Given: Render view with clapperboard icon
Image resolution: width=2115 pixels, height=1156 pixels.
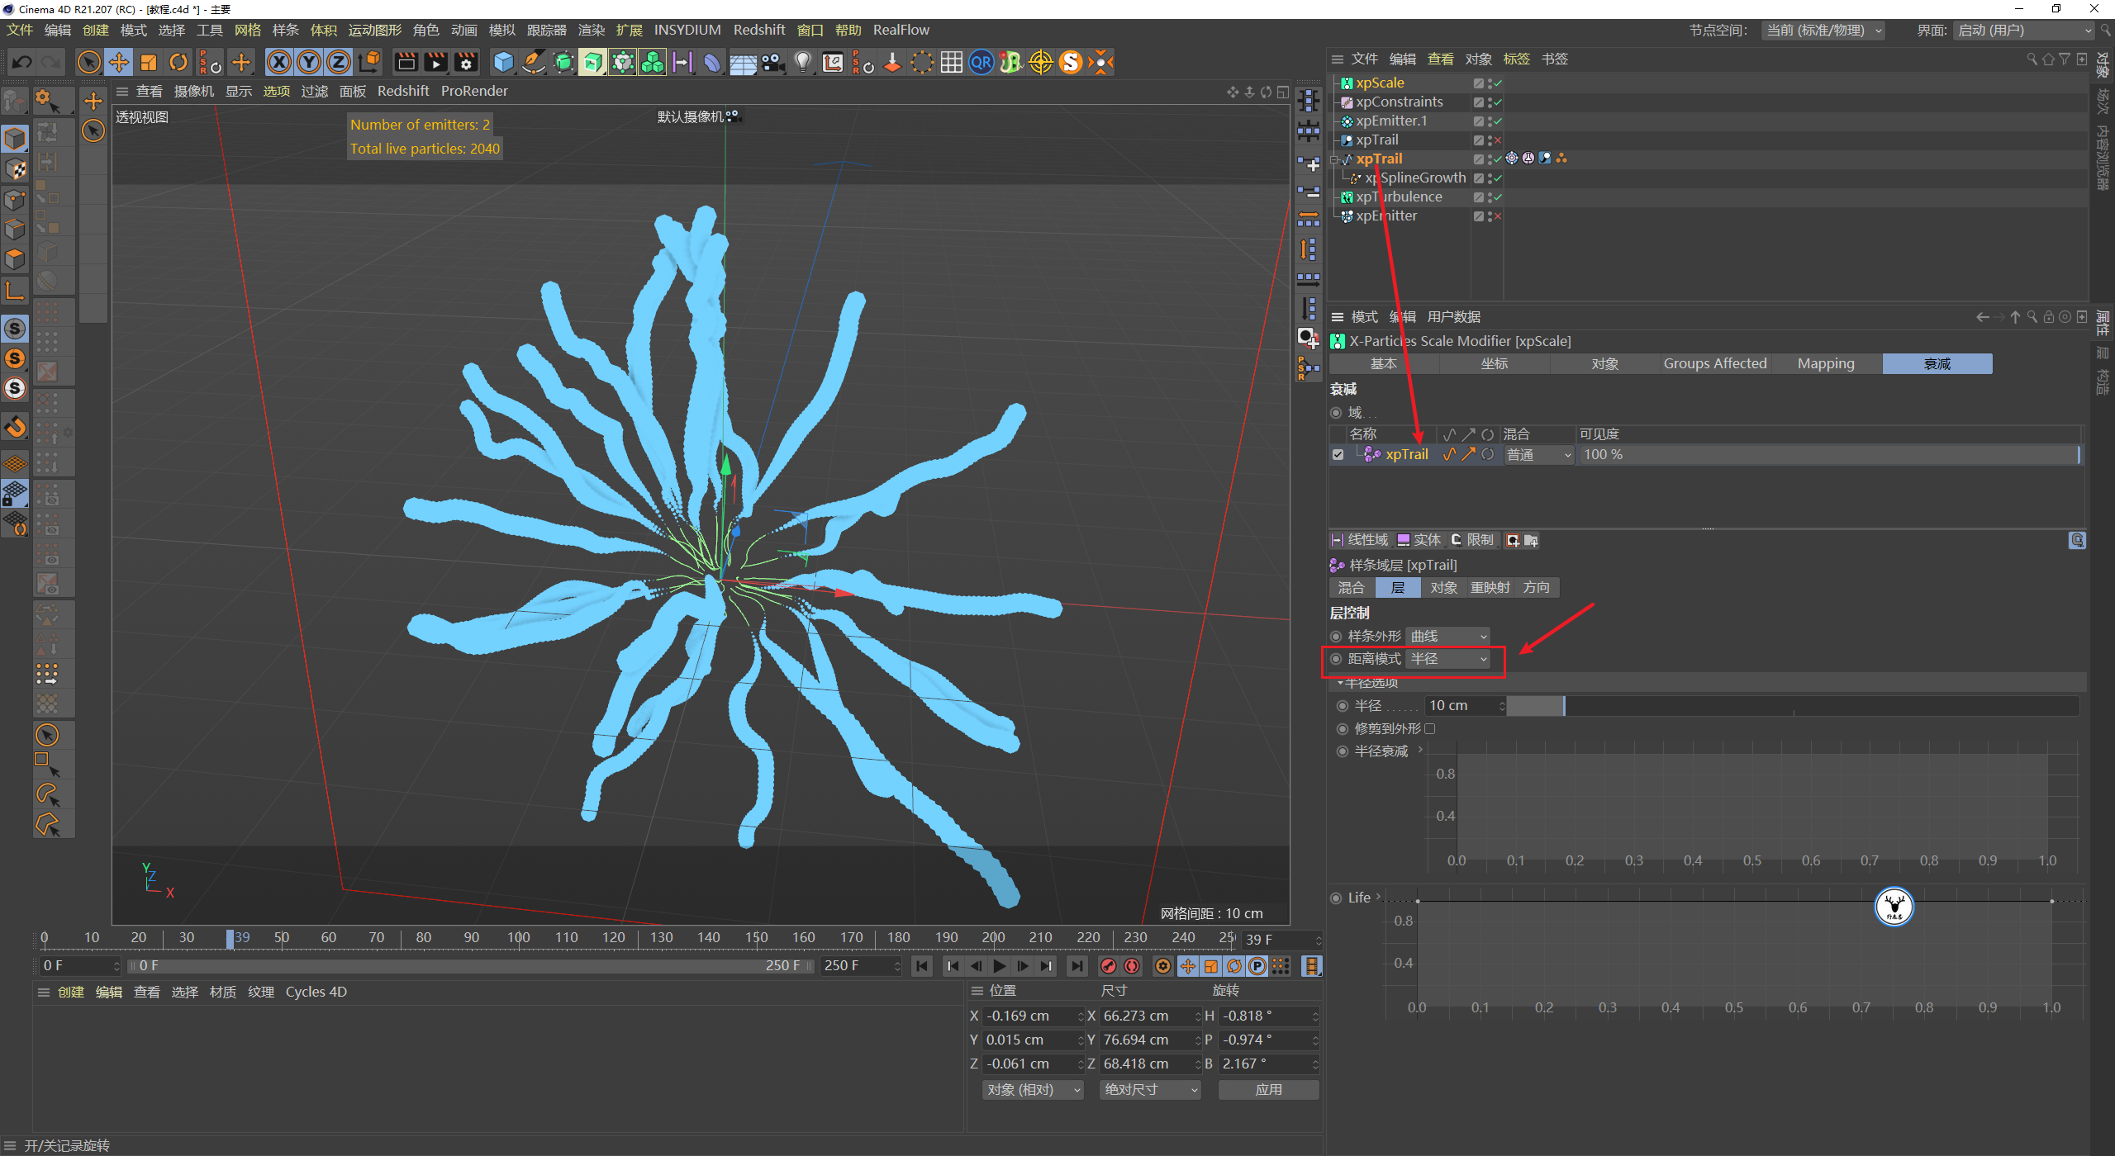Looking at the screenshot, I should point(406,62).
